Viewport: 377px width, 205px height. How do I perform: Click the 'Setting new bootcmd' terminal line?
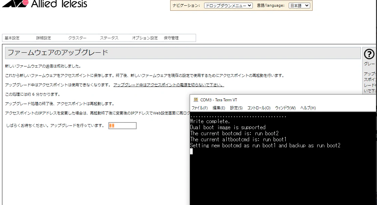[265, 145]
